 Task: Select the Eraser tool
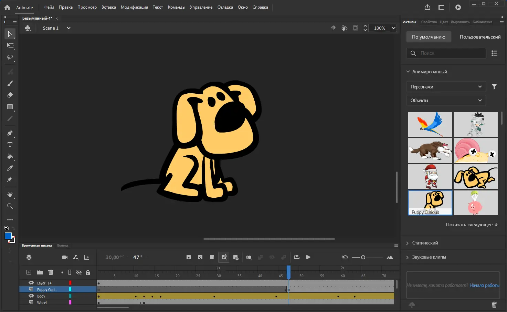tap(10, 95)
